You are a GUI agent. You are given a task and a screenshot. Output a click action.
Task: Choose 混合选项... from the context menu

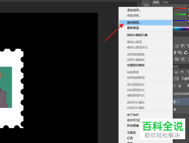point(146,10)
